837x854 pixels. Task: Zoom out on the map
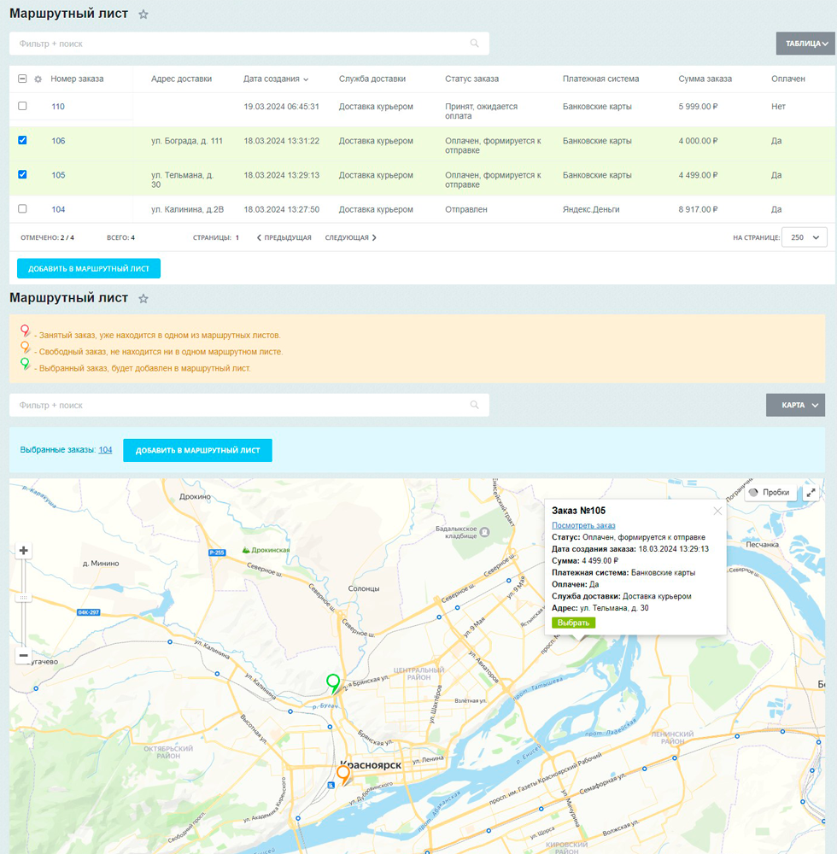point(23,655)
